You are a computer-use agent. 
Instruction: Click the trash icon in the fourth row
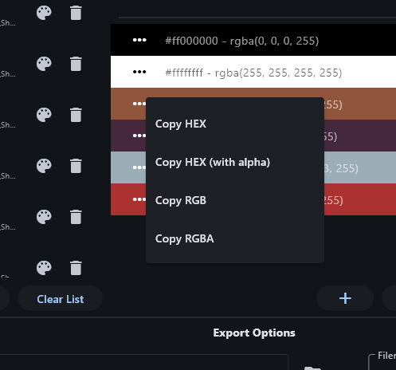pos(76,166)
